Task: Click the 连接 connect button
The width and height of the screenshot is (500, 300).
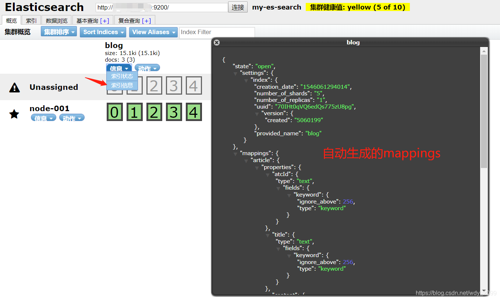Action: click(238, 7)
